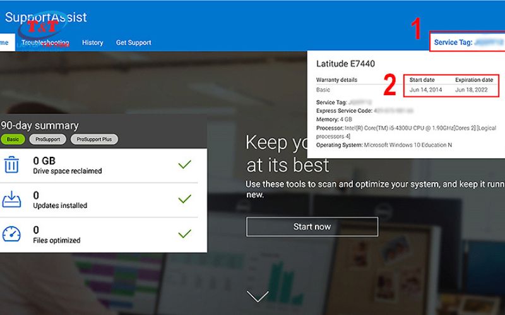The width and height of the screenshot is (505, 315).
Task: Select the Basic plan pill
Action: 13,139
